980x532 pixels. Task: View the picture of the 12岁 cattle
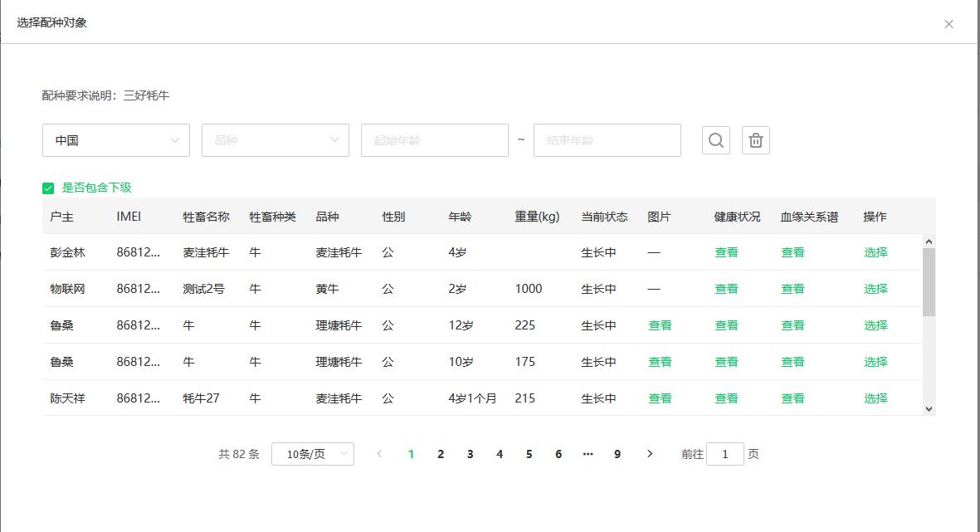tap(660, 325)
